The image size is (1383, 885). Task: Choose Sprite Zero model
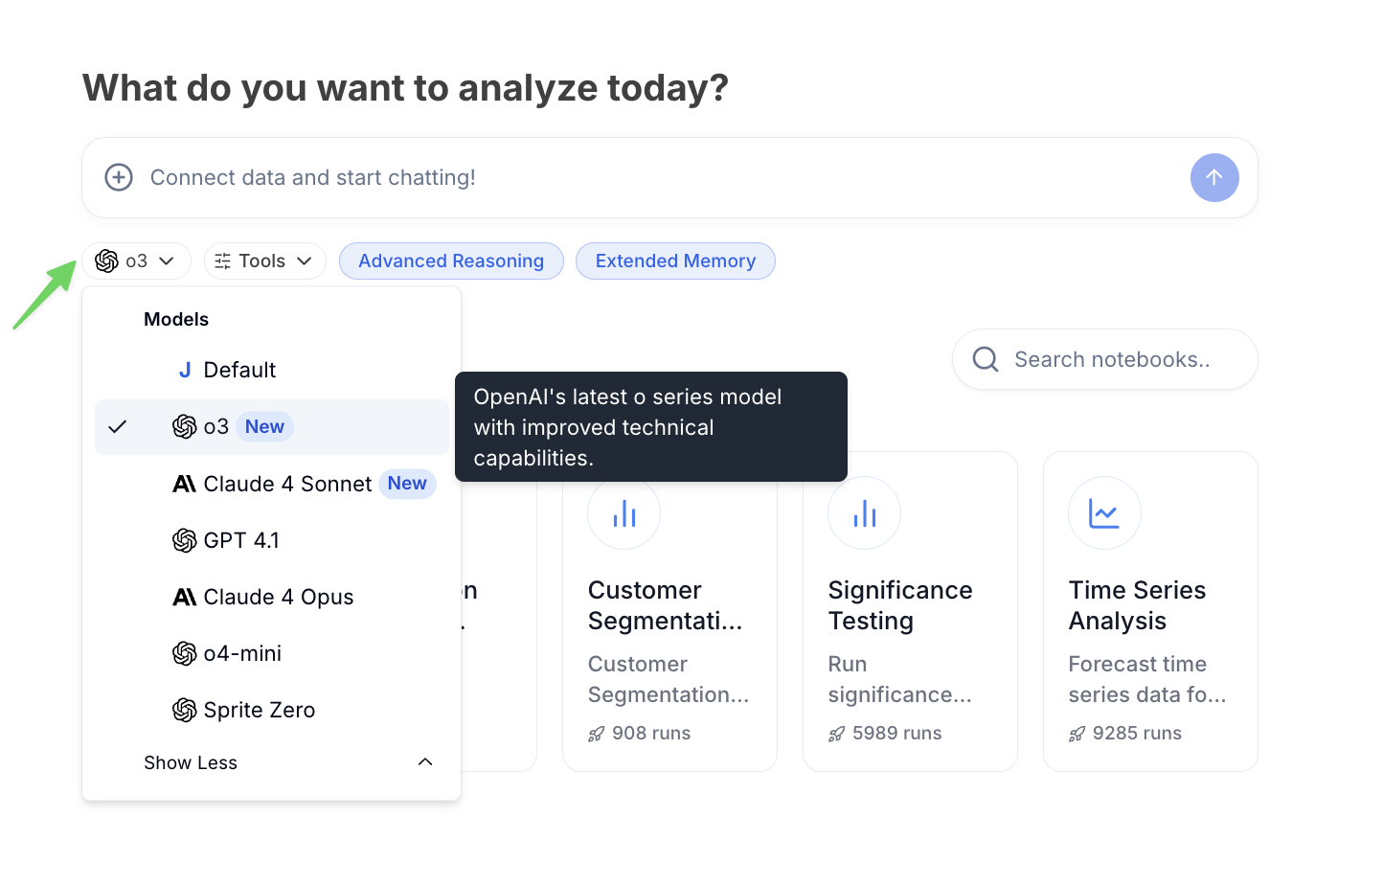pyautogui.click(x=272, y=710)
